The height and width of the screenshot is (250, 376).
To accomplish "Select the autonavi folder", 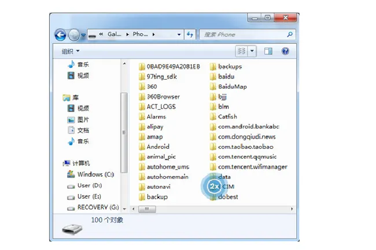I will 154,187.
